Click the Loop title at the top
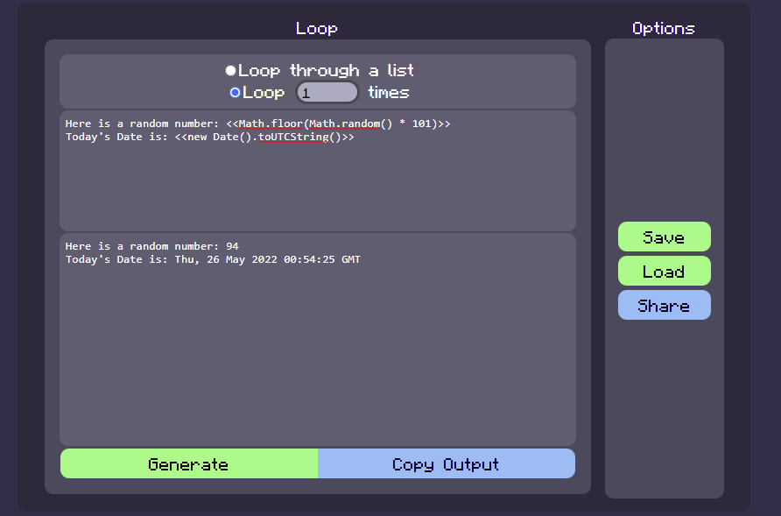This screenshot has height=516, width=781. point(316,28)
